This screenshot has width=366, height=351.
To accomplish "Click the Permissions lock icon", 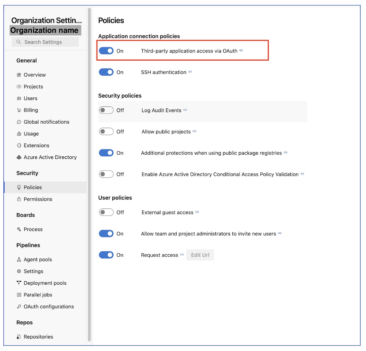I will pos(19,199).
